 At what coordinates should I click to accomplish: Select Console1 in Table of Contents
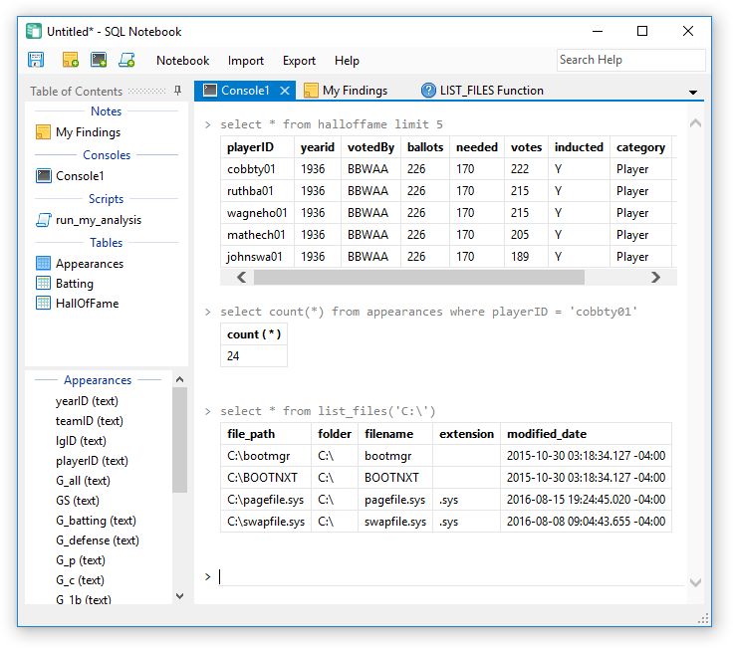click(x=80, y=175)
